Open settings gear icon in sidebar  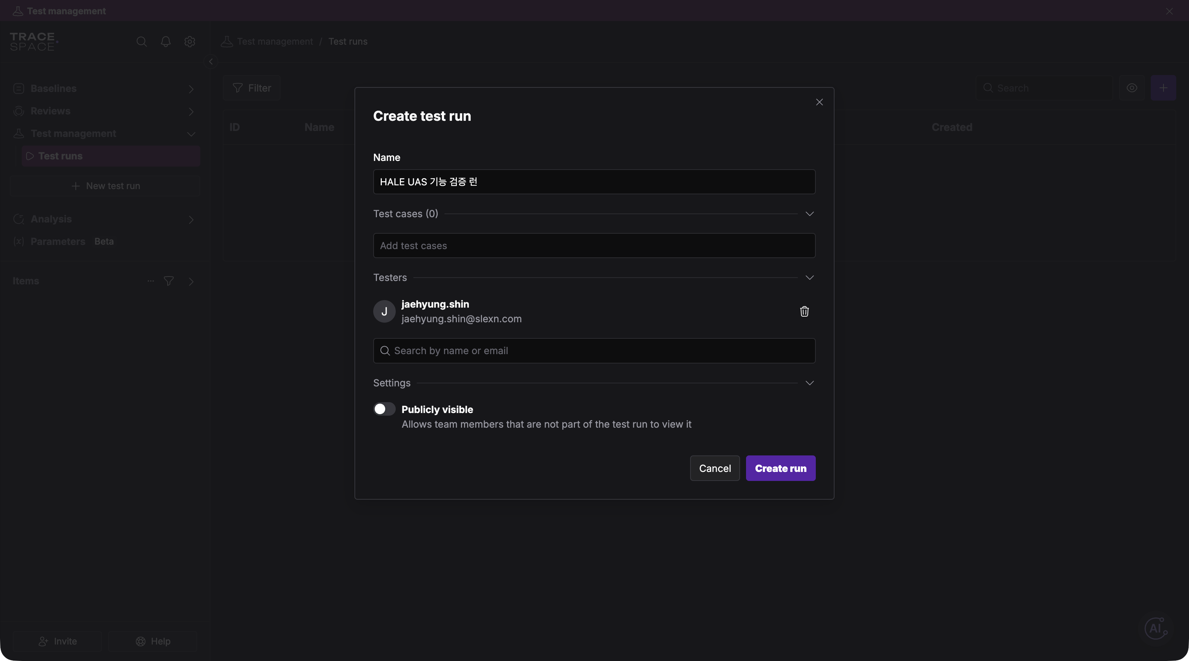tap(190, 42)
